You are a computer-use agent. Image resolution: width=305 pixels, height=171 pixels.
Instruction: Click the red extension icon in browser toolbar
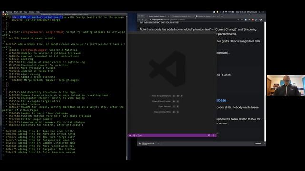tap(253, 20)
